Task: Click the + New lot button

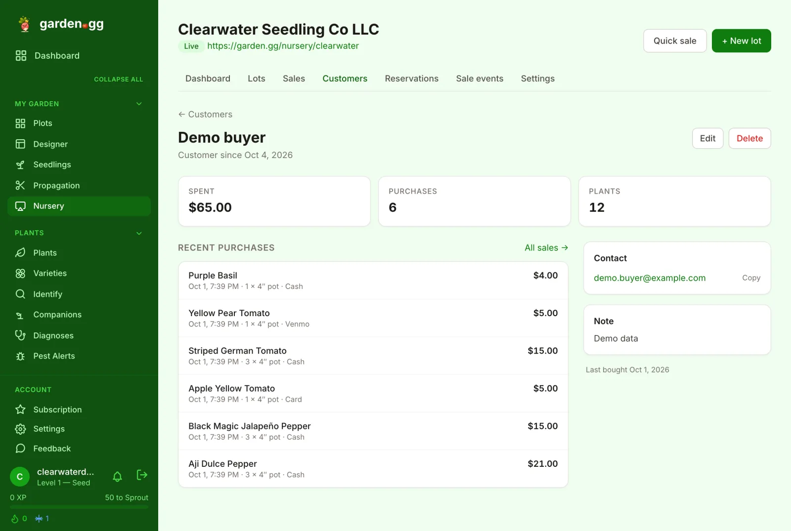Action: point(742,41)
